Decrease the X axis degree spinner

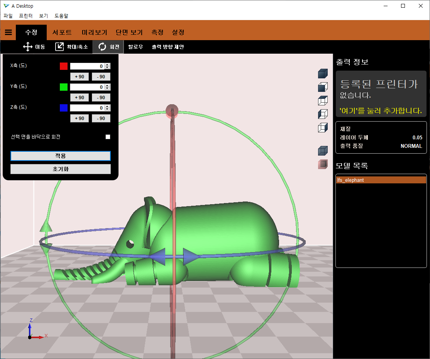click(107, 68)
